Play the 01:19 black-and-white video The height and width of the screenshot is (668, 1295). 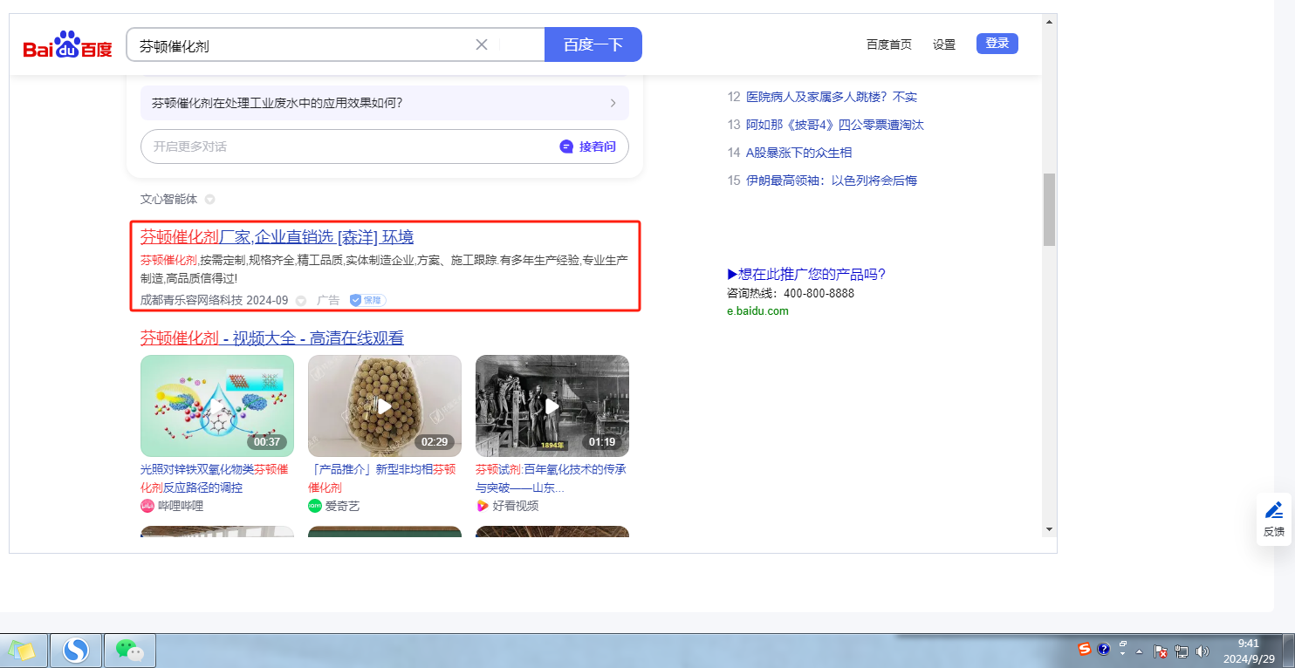point(552,406)
